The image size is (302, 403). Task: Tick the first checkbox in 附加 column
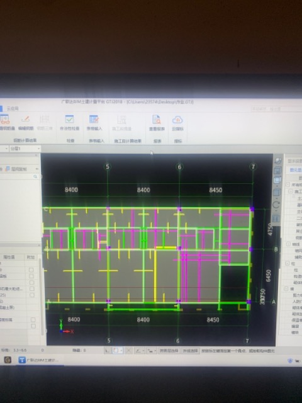click(x=31, y=270)
